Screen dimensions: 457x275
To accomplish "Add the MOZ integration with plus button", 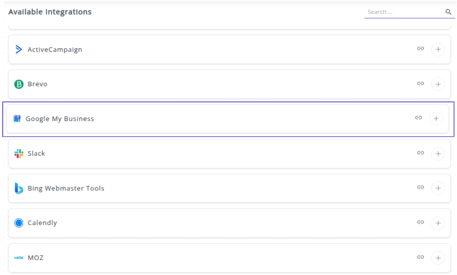I will 438,258.
